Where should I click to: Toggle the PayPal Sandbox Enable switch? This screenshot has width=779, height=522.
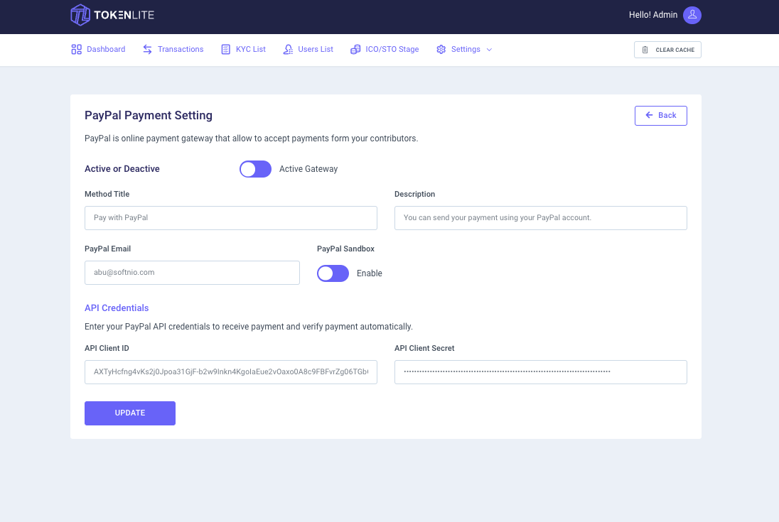click(x=333, y=273)
